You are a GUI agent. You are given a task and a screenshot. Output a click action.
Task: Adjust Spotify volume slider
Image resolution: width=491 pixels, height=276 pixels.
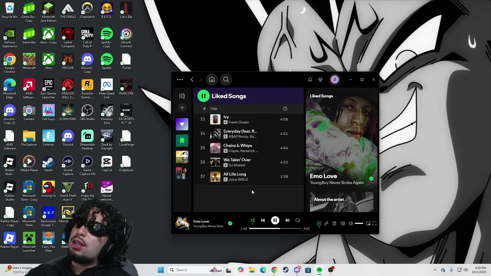pyautogui.click(x=359, y=223)
